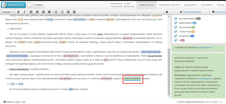Toggle the стилистика checkbox

click(x=175, y=32)
